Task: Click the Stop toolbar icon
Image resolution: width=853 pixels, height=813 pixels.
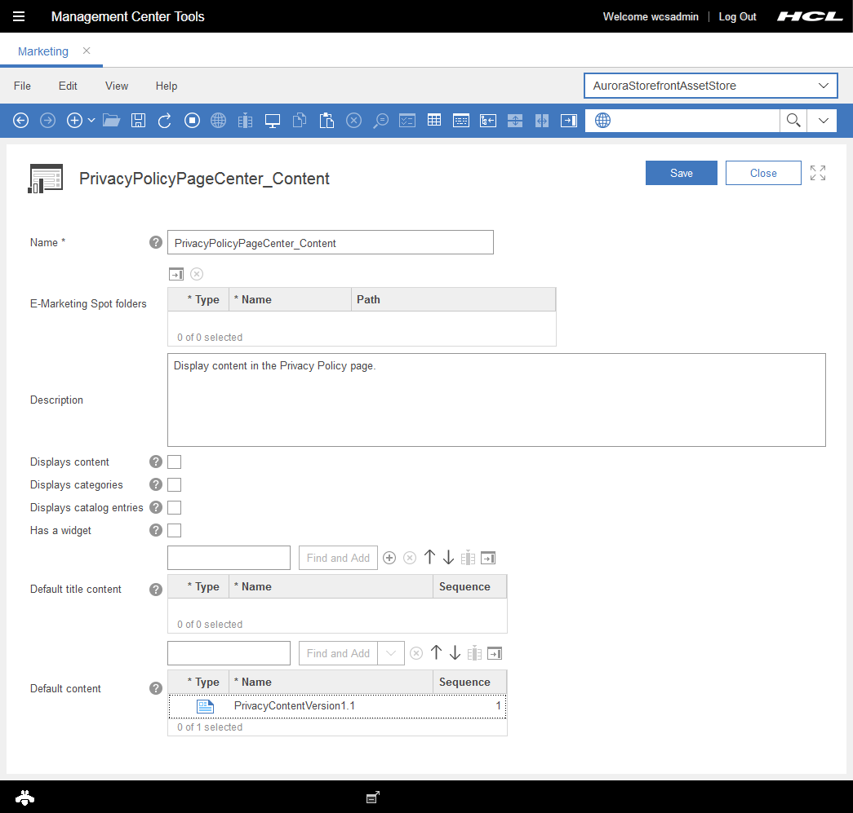Action: click(192, 121)
